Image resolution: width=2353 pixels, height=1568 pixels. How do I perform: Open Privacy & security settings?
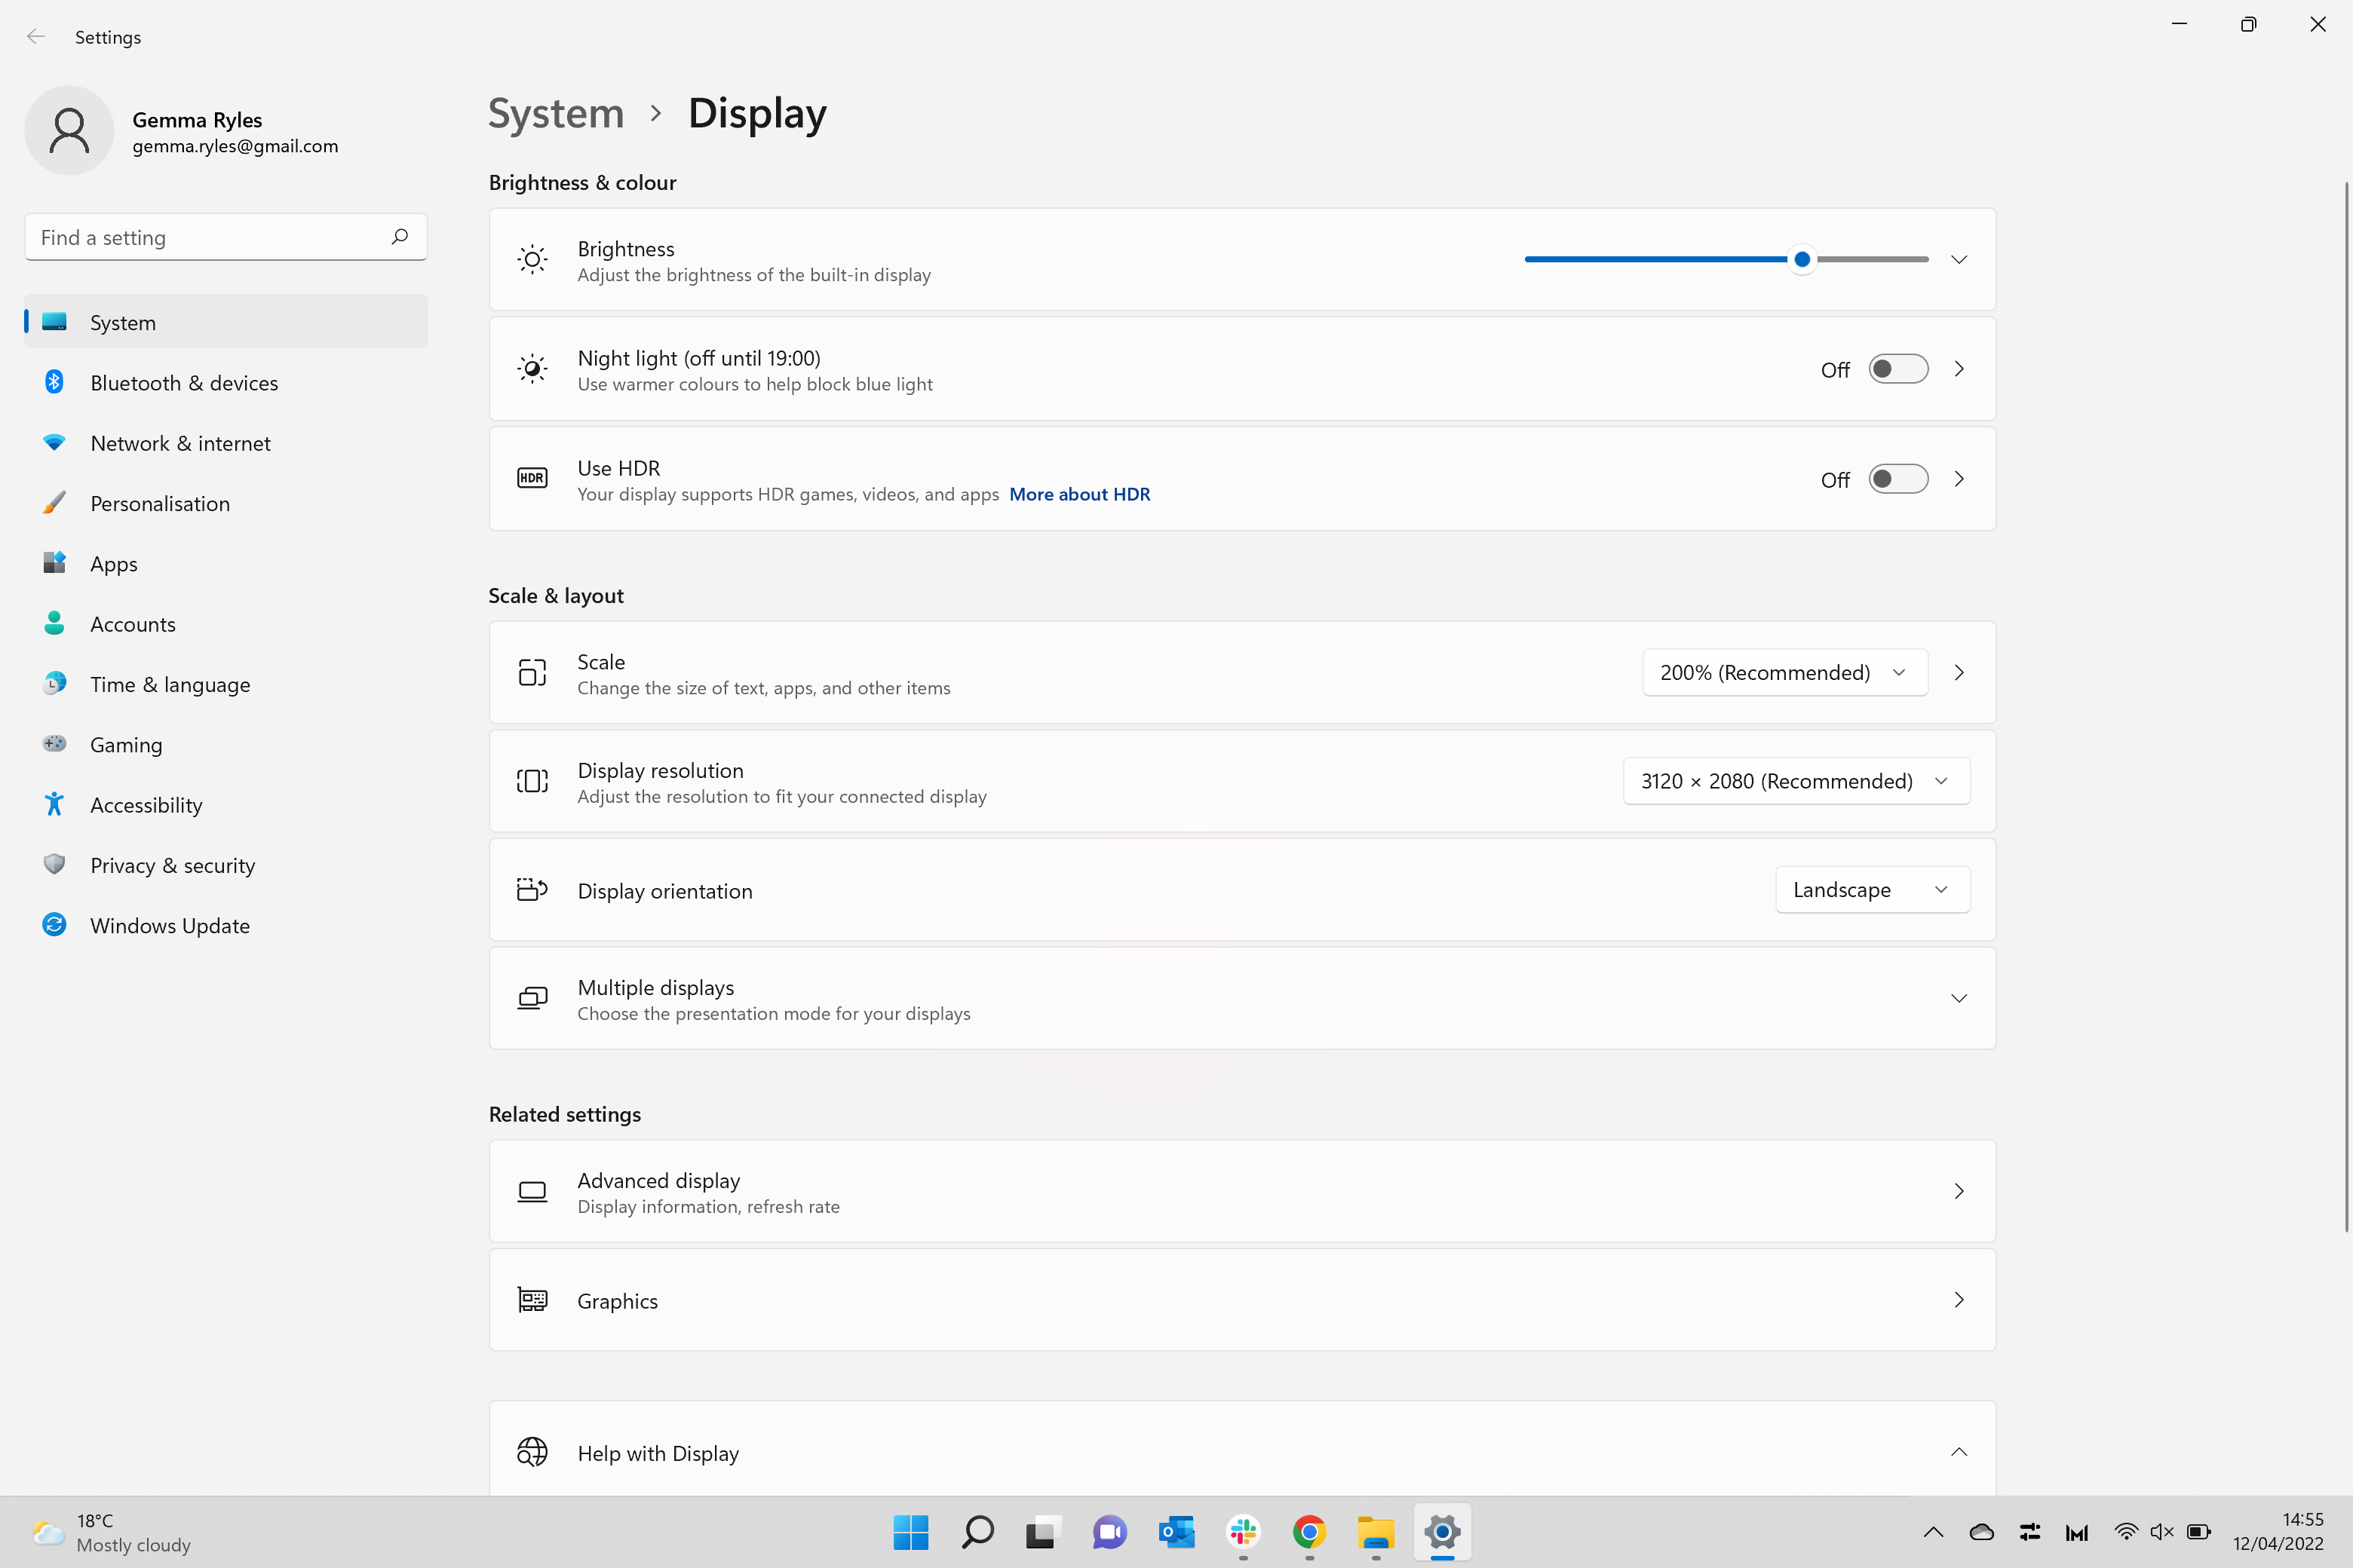click(226, 865)
